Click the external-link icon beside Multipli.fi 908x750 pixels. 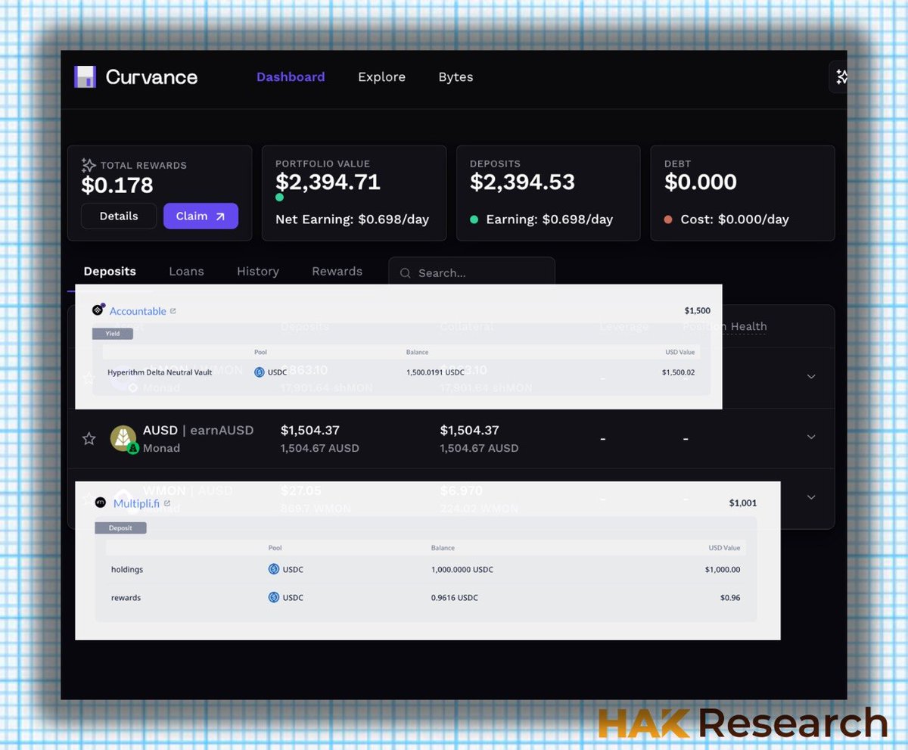pyautogui.click(x=167, y=503)
